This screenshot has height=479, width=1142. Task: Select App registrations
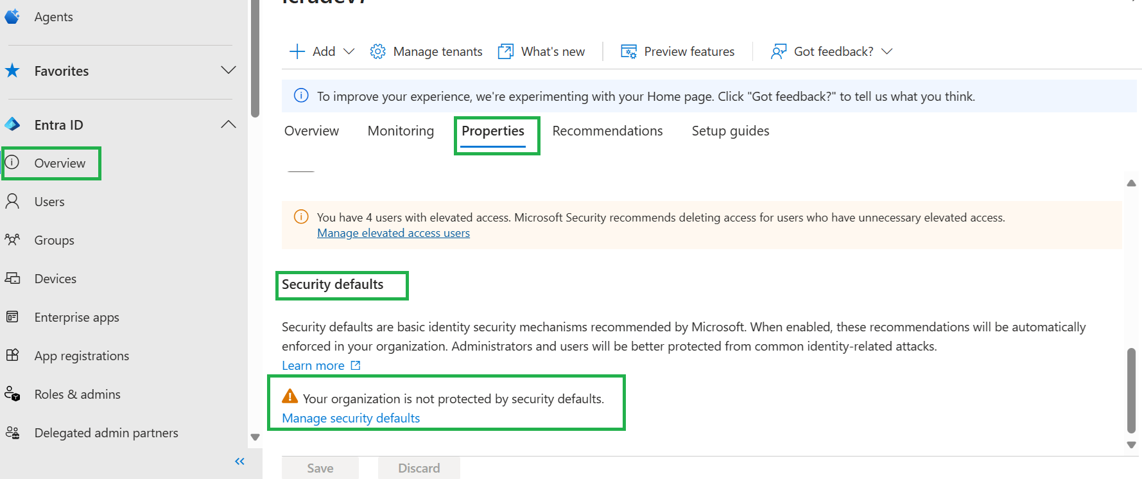click(81, 355)
